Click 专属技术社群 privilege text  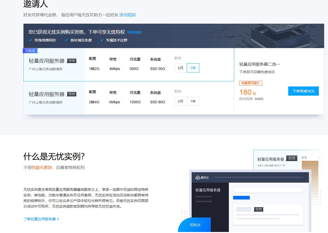tap(117, 40)
